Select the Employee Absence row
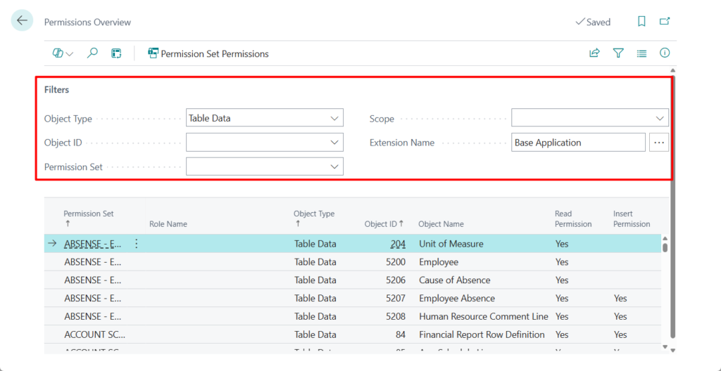The width and height of the screenshot is (721, 371). click(x=456, y=298)
